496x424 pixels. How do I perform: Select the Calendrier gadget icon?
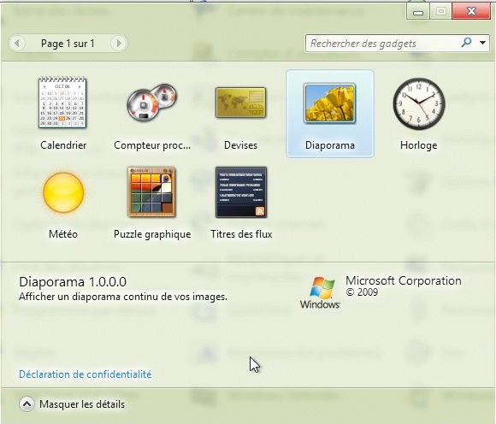(62, 103)
